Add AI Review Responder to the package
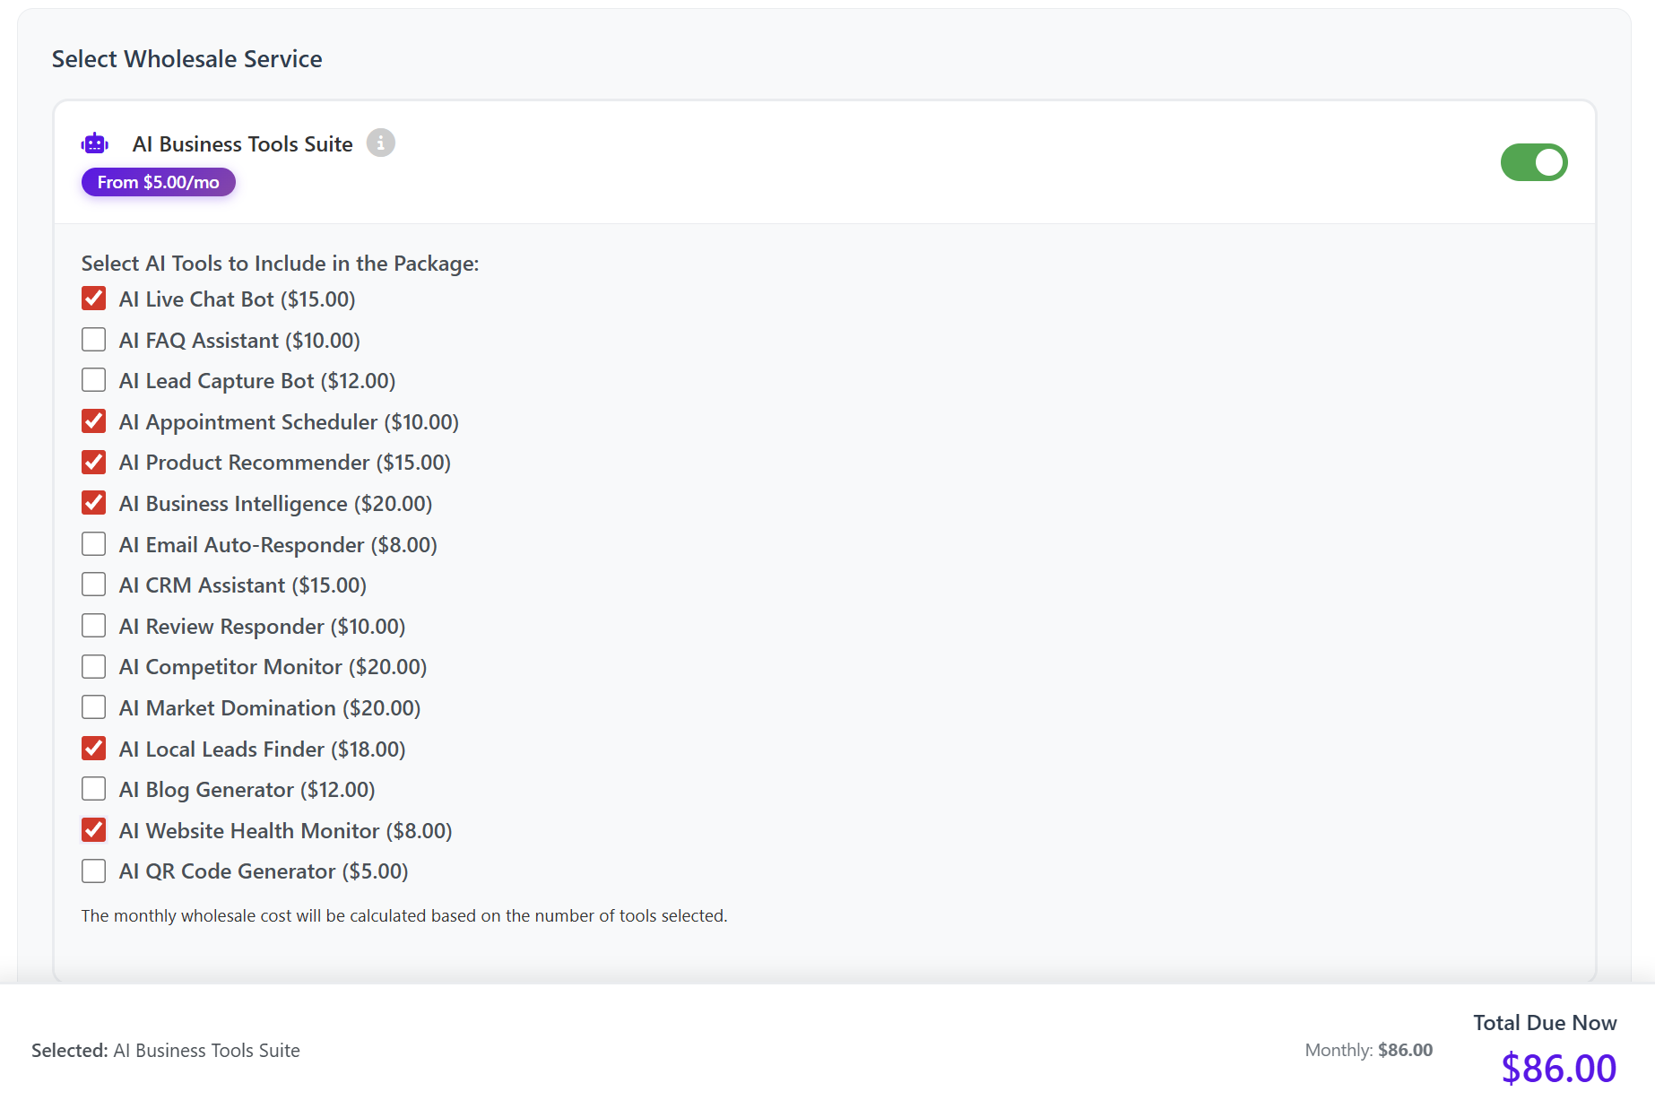Viewport: 1655px width, 1109px height. [x=94, y=626]
